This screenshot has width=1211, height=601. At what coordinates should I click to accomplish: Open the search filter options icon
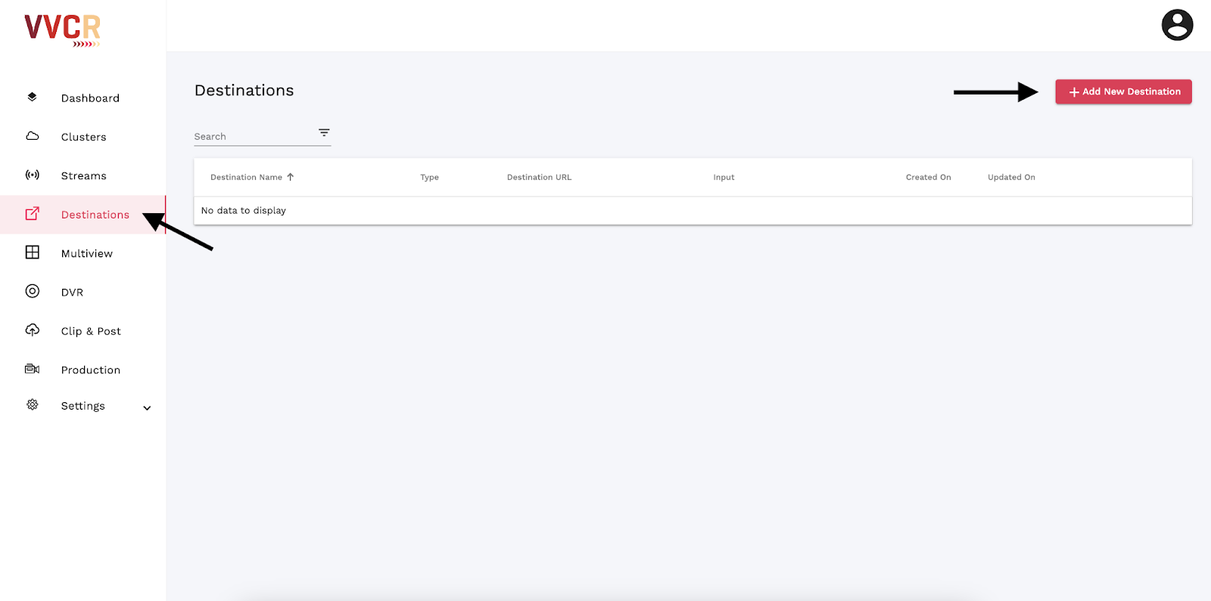pyautogui.click(x=324, y=133)
